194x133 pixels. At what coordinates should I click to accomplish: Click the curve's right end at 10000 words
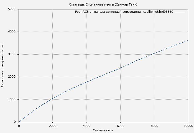pyautogui.click(x=188, y=40)
